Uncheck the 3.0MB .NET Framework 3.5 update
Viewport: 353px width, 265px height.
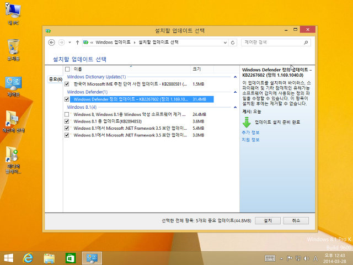[x=67, y=135]
